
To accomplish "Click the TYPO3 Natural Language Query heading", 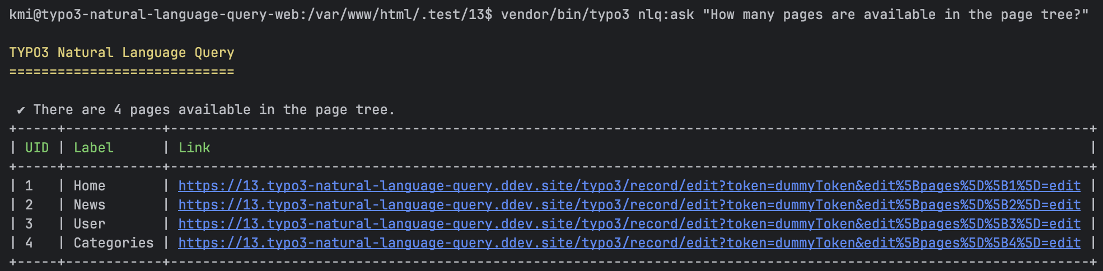I will [121, 53].
